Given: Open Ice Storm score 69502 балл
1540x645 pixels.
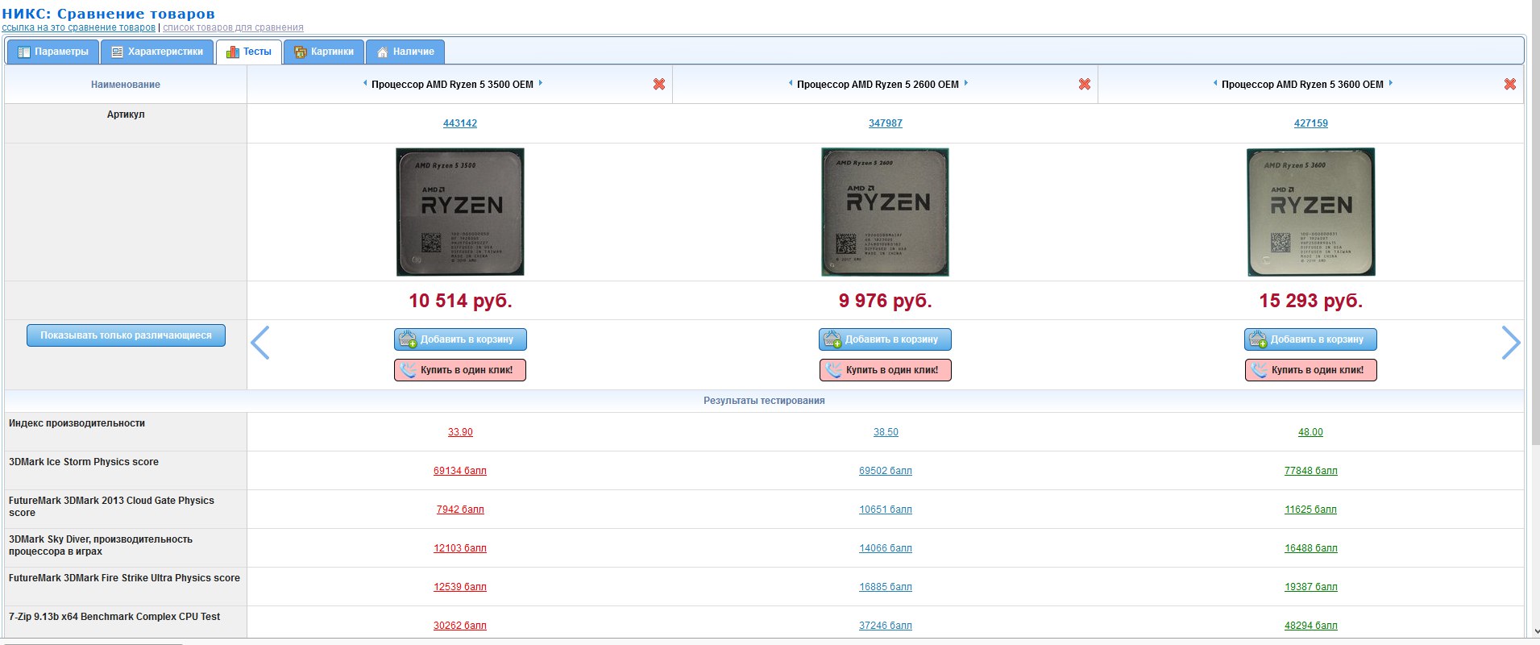Looking at the screenshot, I should click(x=886, y=471).
